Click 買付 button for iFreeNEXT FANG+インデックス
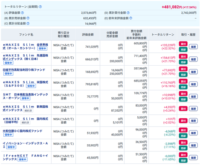The width and height of the screenshot is (201, 166). click(183, 155)
